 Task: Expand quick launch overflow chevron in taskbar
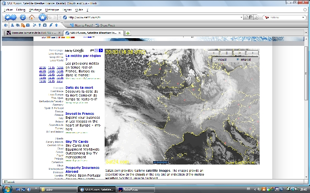(x=36, y=189)
